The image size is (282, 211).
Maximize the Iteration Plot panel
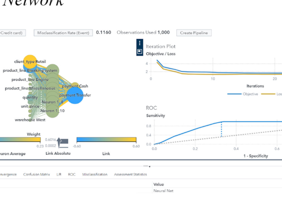point(140,52)
